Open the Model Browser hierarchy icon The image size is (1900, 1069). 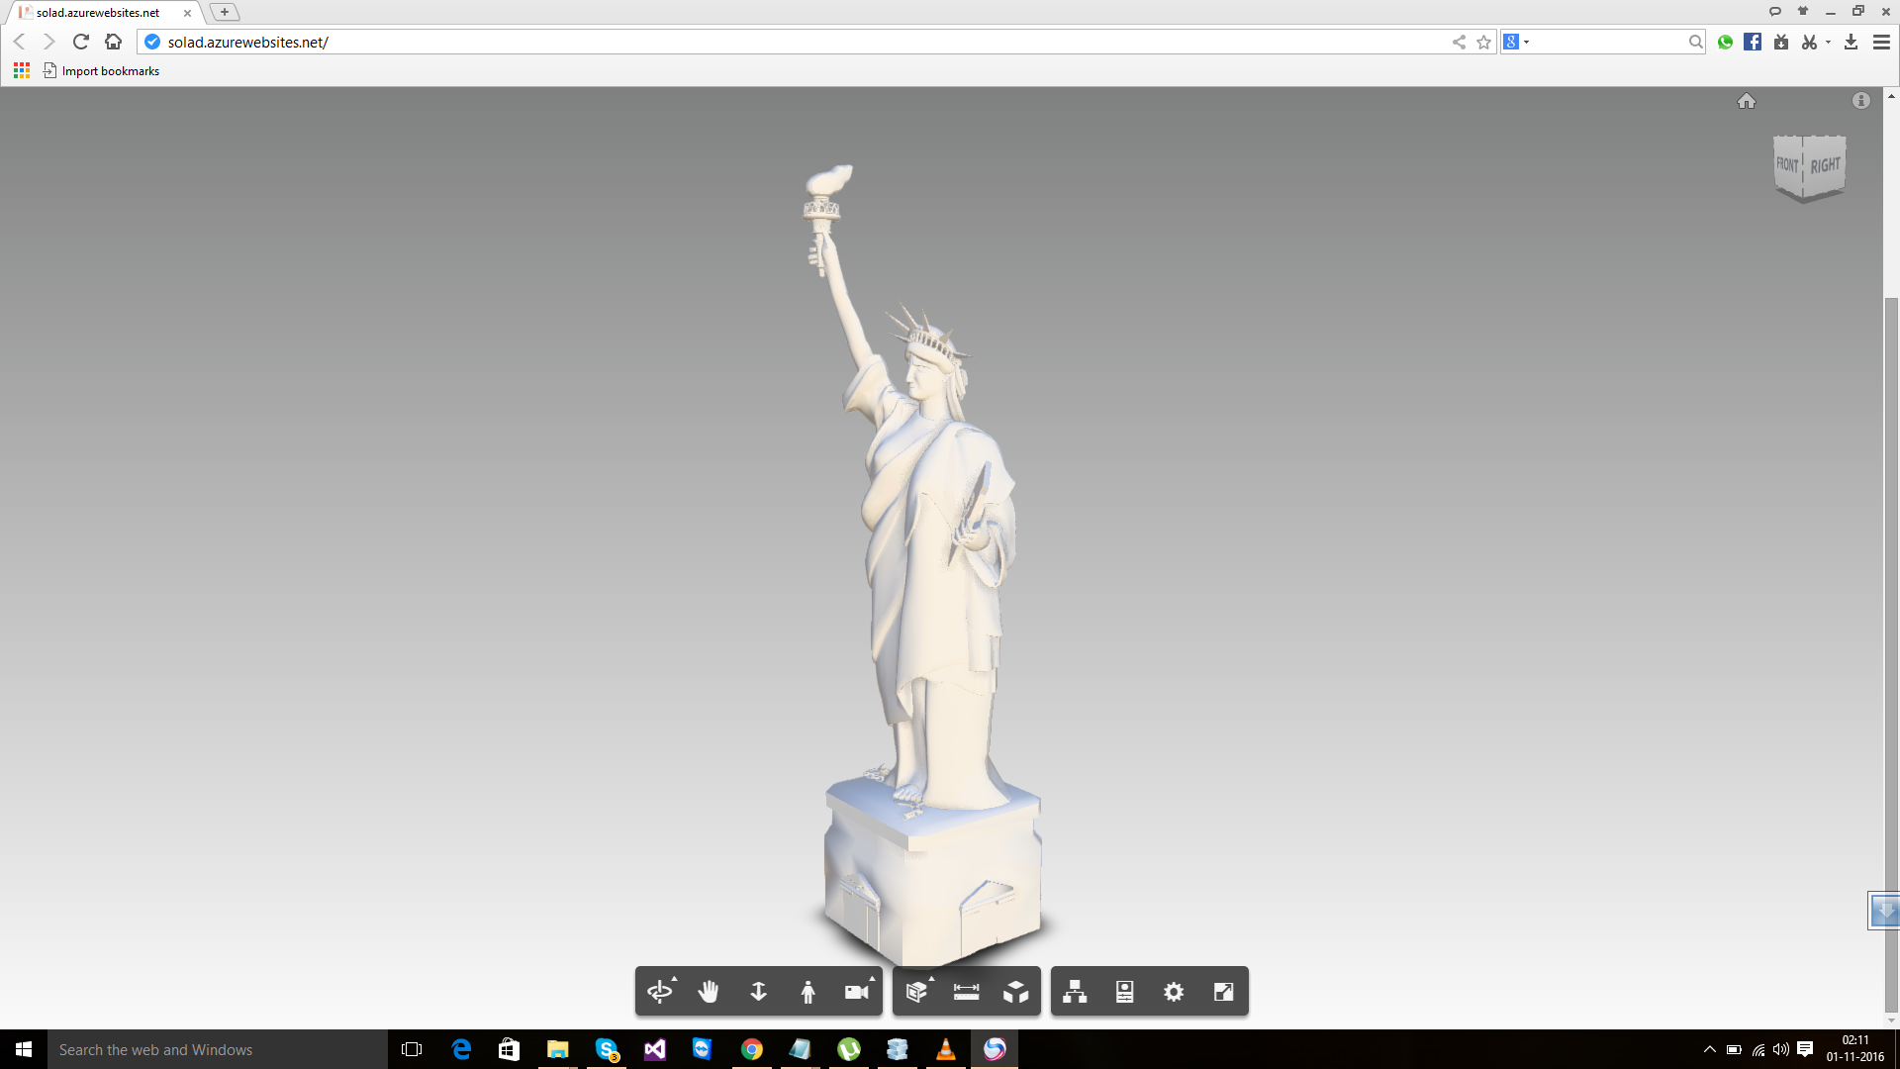pos(1075,992)
